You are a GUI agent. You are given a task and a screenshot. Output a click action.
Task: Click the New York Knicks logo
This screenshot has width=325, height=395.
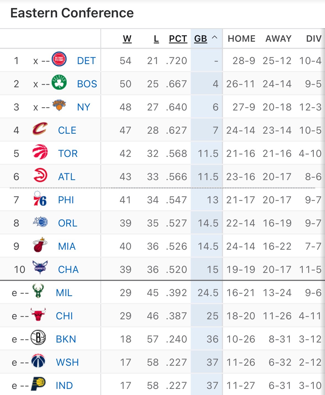[x=59, y=105]
